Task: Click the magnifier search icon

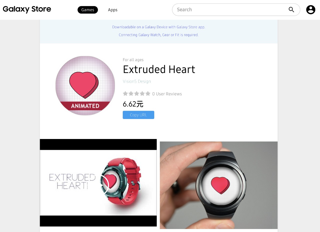Action: [291, 10]
